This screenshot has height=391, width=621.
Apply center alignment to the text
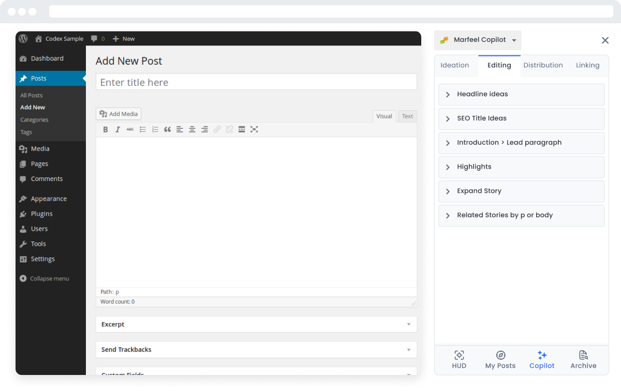tap(192, 129)
